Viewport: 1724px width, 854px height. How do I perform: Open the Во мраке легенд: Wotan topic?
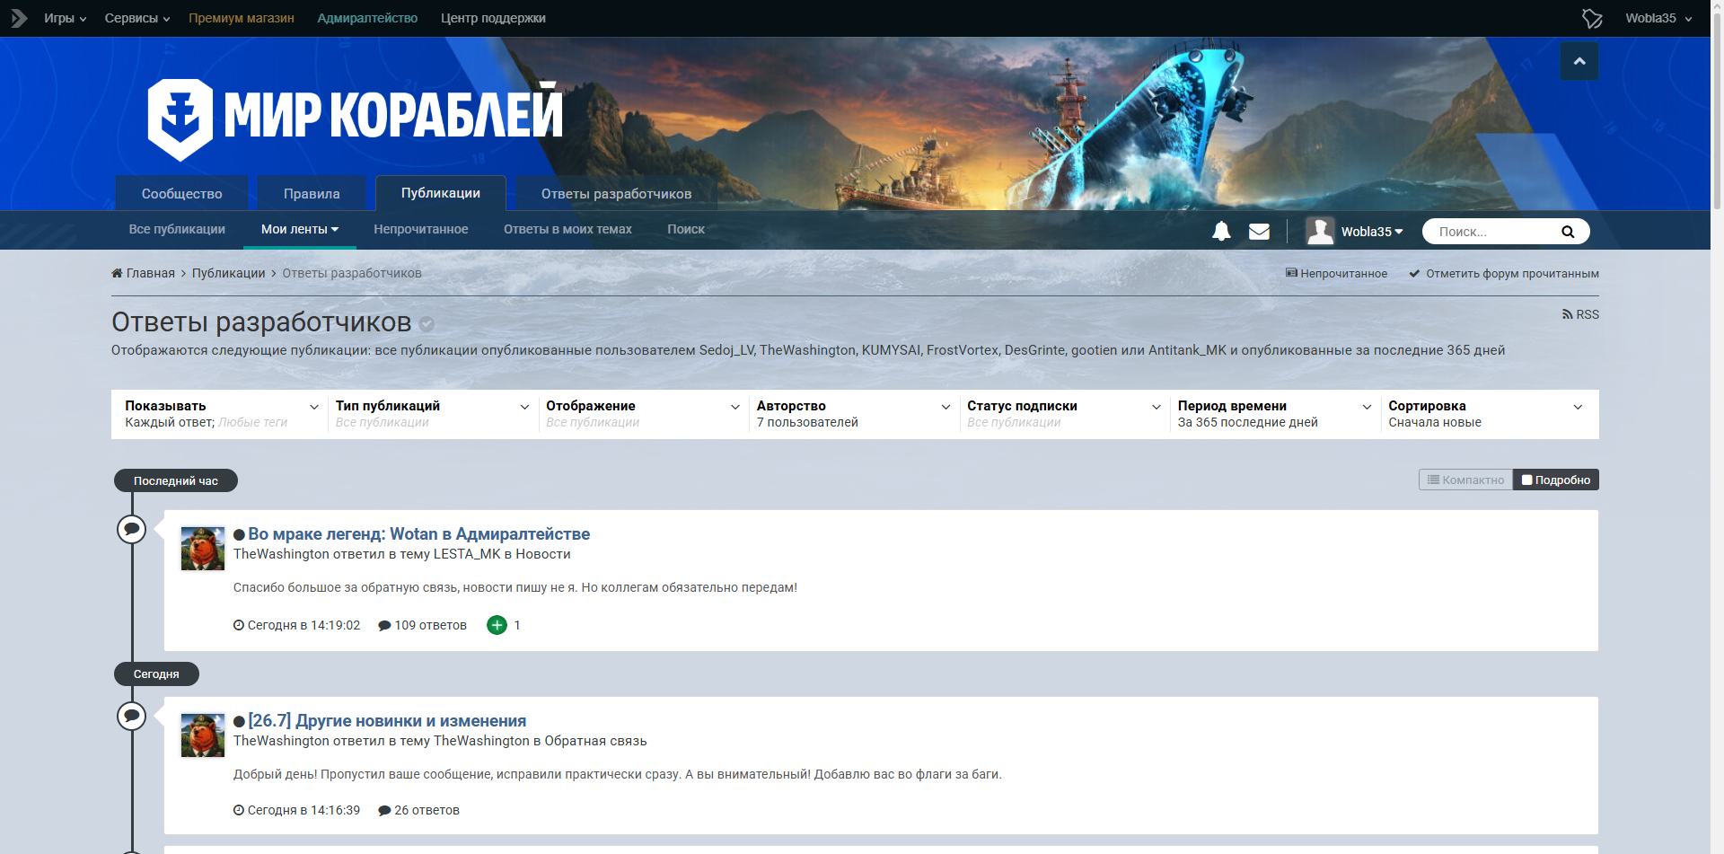[419, 534]
